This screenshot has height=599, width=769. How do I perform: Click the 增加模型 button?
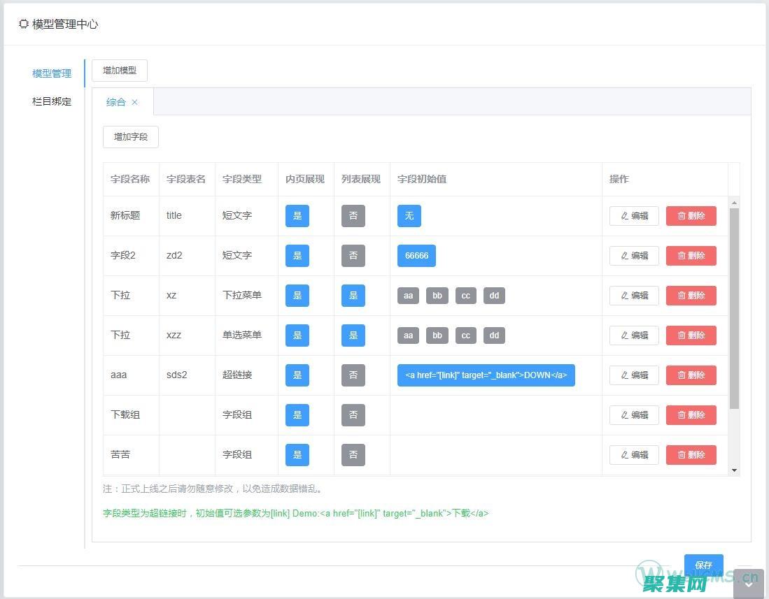coord(120,71)
